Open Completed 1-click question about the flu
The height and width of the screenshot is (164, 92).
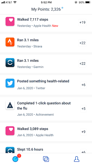point(46,109)
